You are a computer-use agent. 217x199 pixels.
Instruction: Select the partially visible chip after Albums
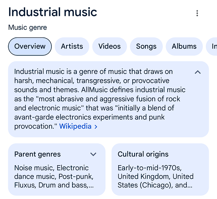212,46
